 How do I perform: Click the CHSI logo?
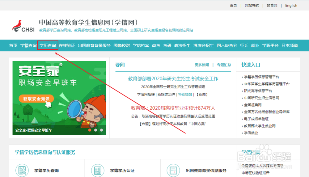(x=23, y=26)
